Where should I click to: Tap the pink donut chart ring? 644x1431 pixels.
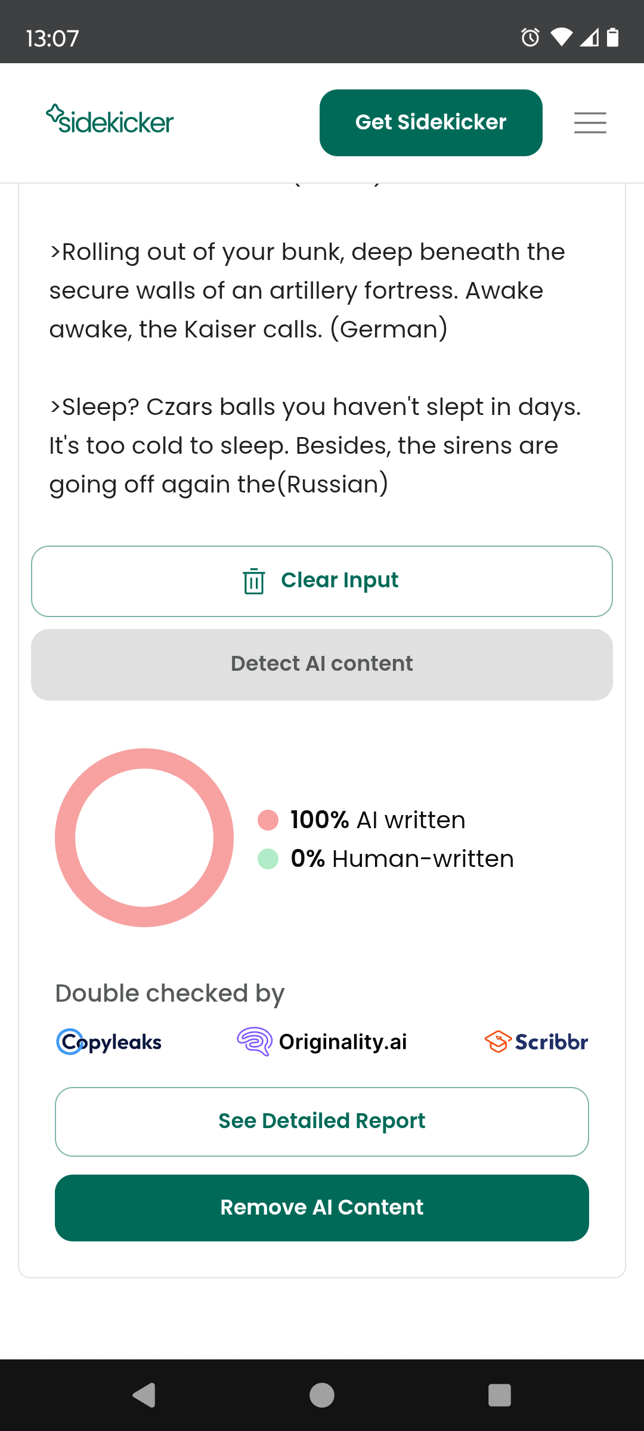coord(64,837)
